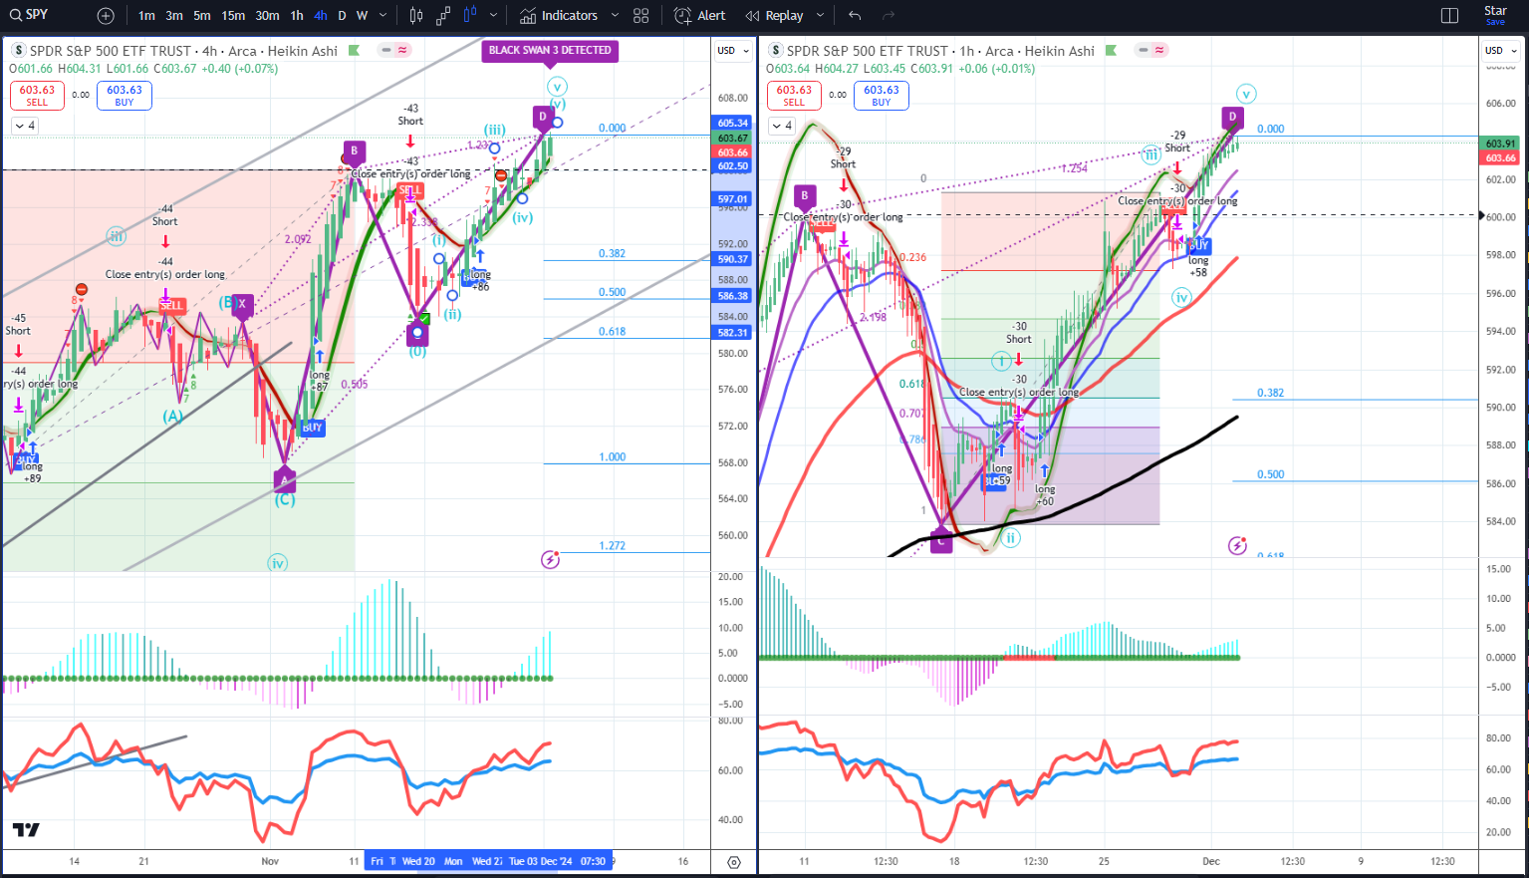The width and height of the screenshot is (1529, 878).
Task: Click the BUY 603.63 button on 1h chart
Action: (882, 95)
